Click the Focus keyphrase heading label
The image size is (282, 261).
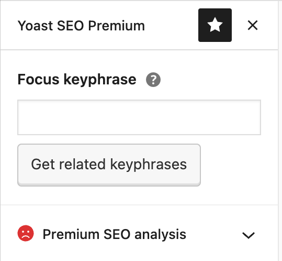(77, 79)
